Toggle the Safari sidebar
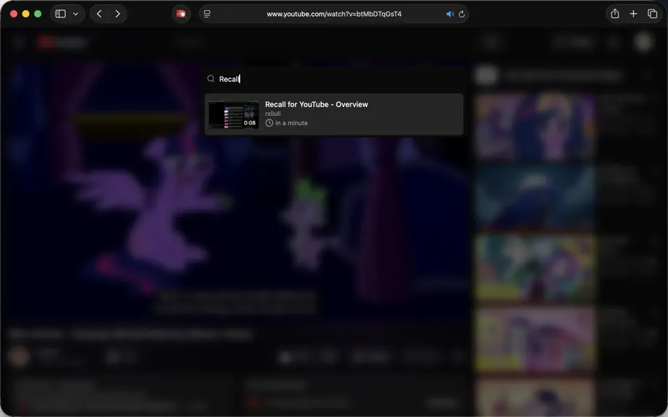The height and width of the screenshot is (417, 668). pyautogui.click(x=60, y=14)
